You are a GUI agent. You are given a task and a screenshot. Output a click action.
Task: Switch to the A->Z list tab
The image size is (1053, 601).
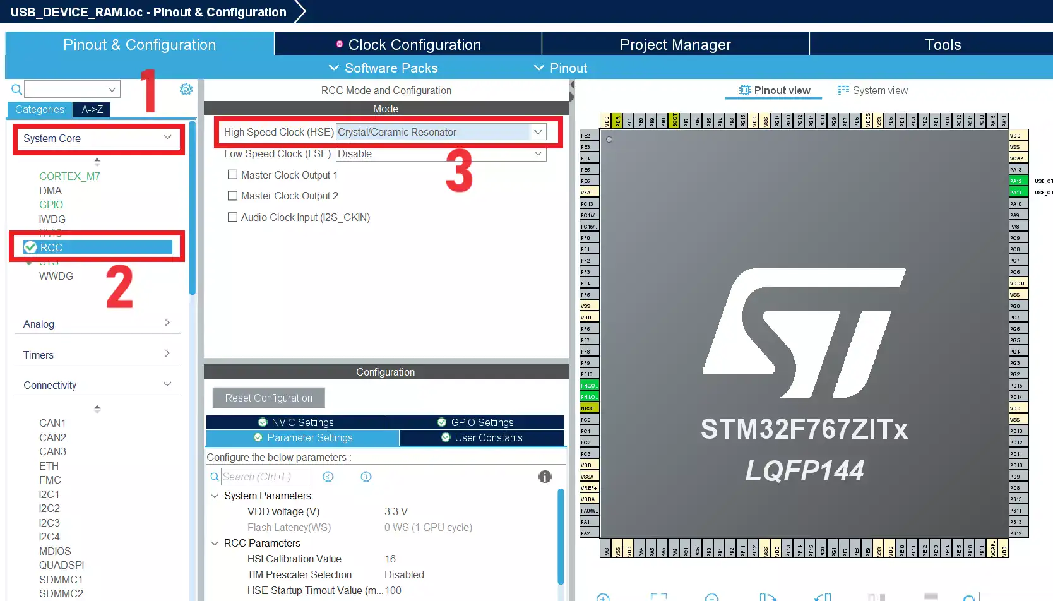coord(92,109)
